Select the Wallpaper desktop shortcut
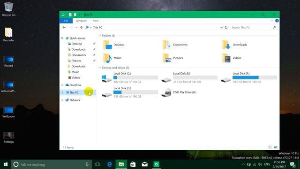300x169 pixels. tap(8, 112)
